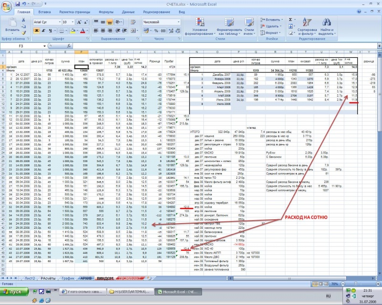This screenshot has height=305, width=382.
Task: Toggle bold formatting
Action: pos(36,30)
